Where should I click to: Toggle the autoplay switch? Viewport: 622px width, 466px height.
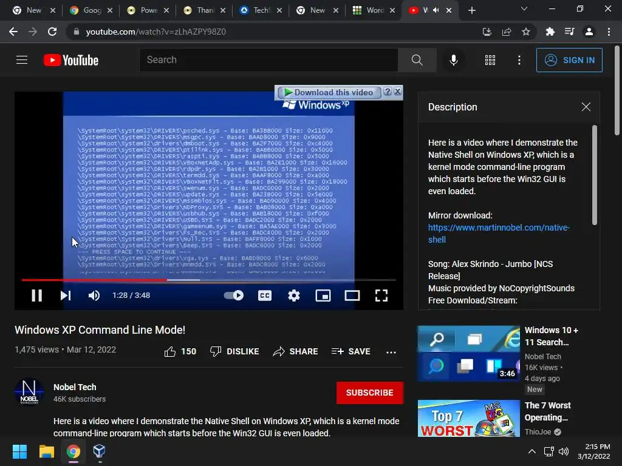pos(234,295)
